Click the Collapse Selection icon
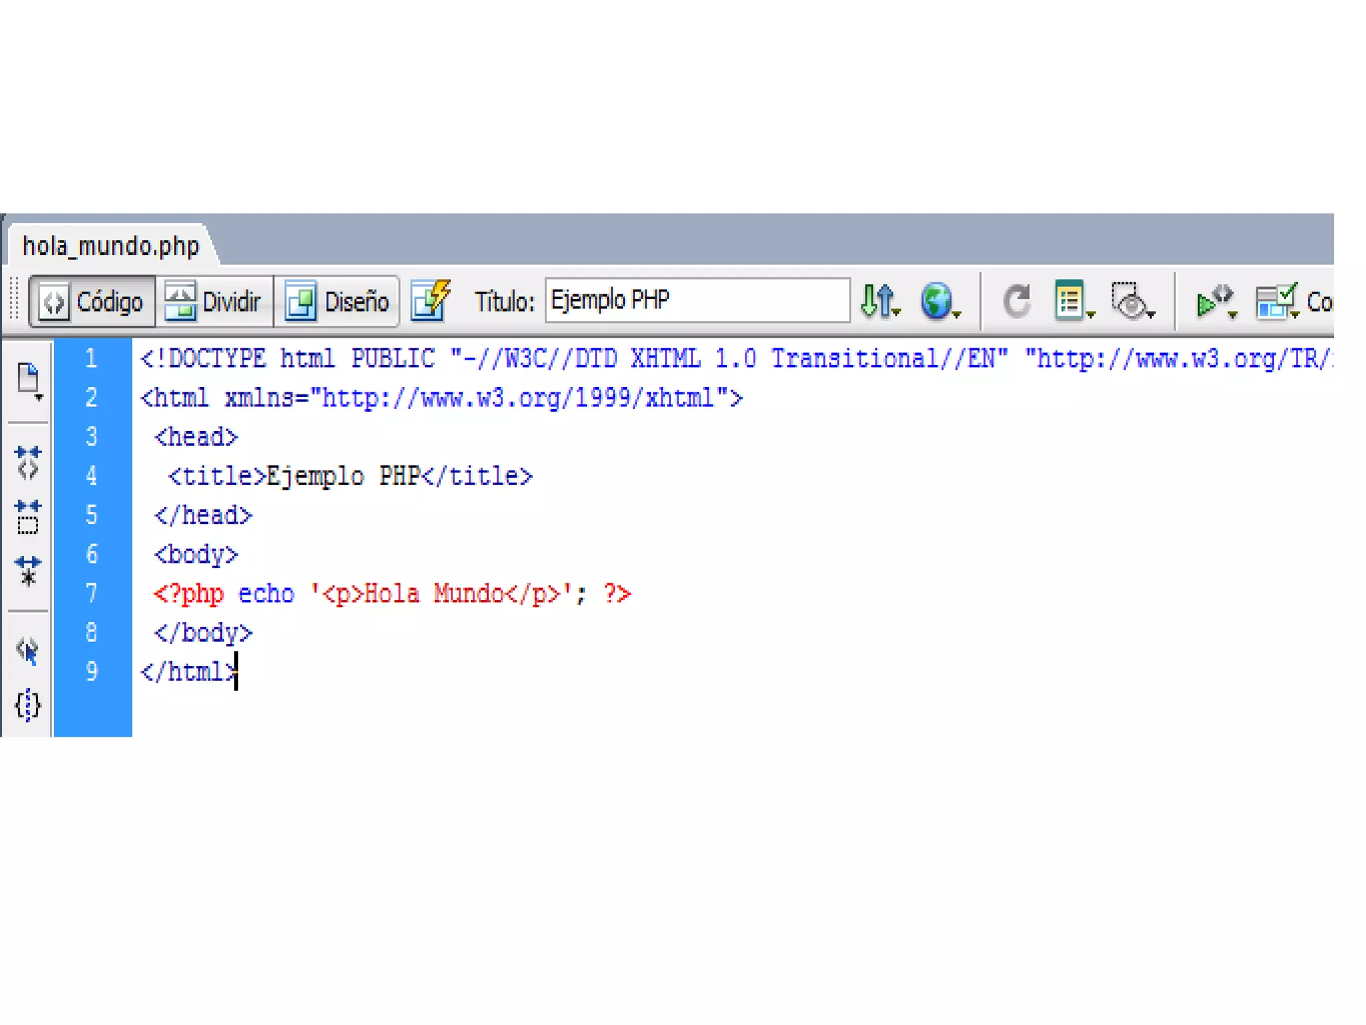This screenshot has height=1025, width=1366. click(x=28, y=517)
